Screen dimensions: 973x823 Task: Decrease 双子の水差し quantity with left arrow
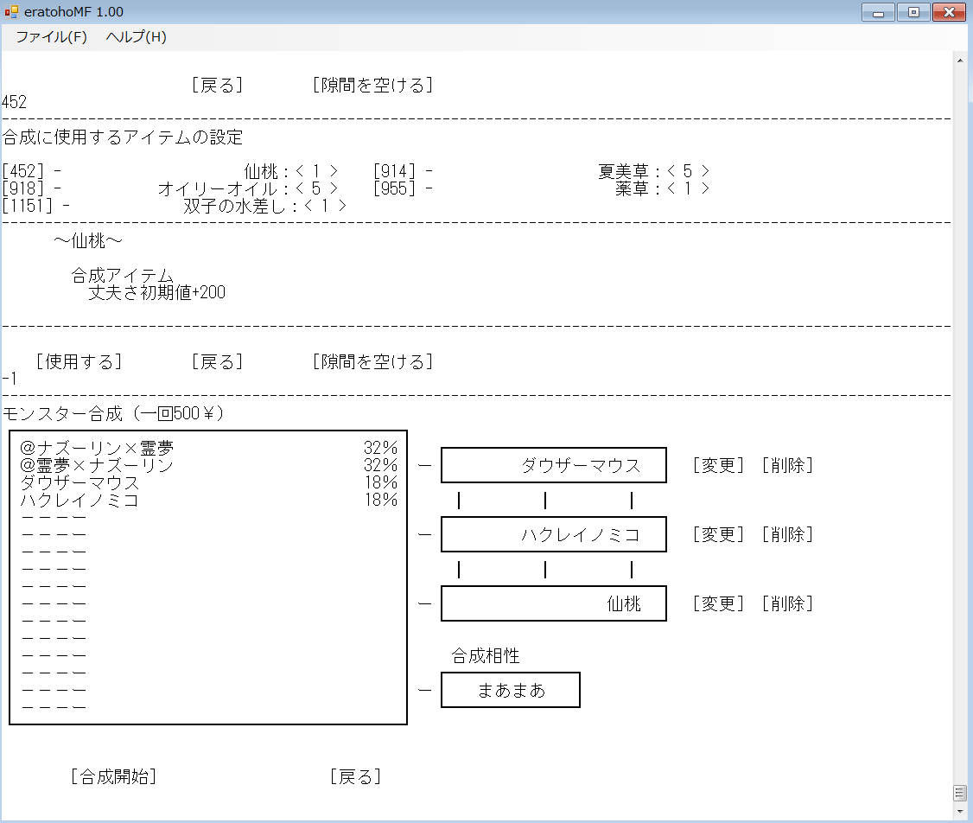[x=308, y=206]
